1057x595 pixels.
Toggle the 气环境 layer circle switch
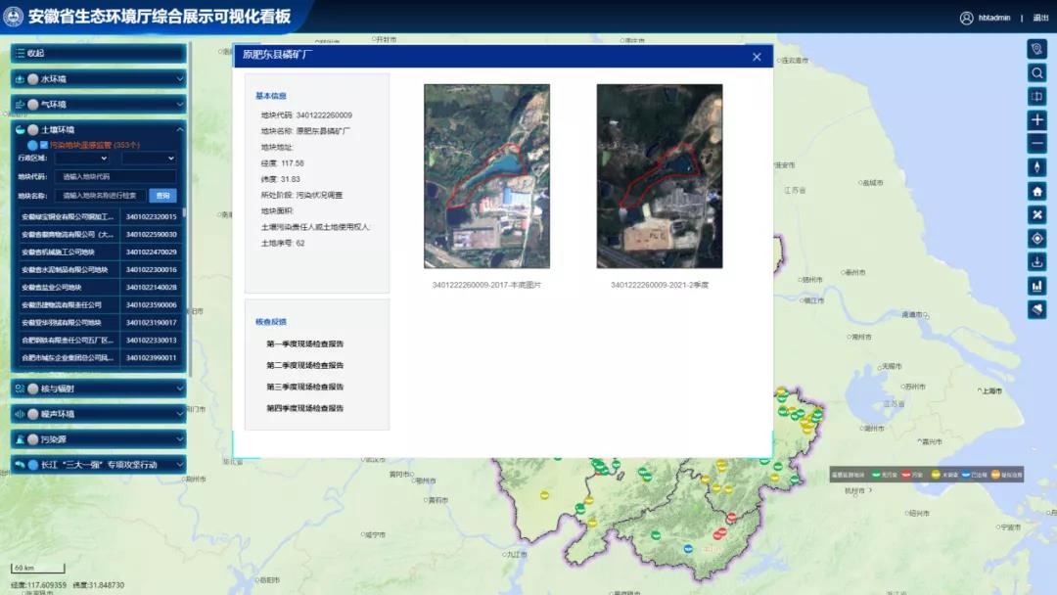33,105
